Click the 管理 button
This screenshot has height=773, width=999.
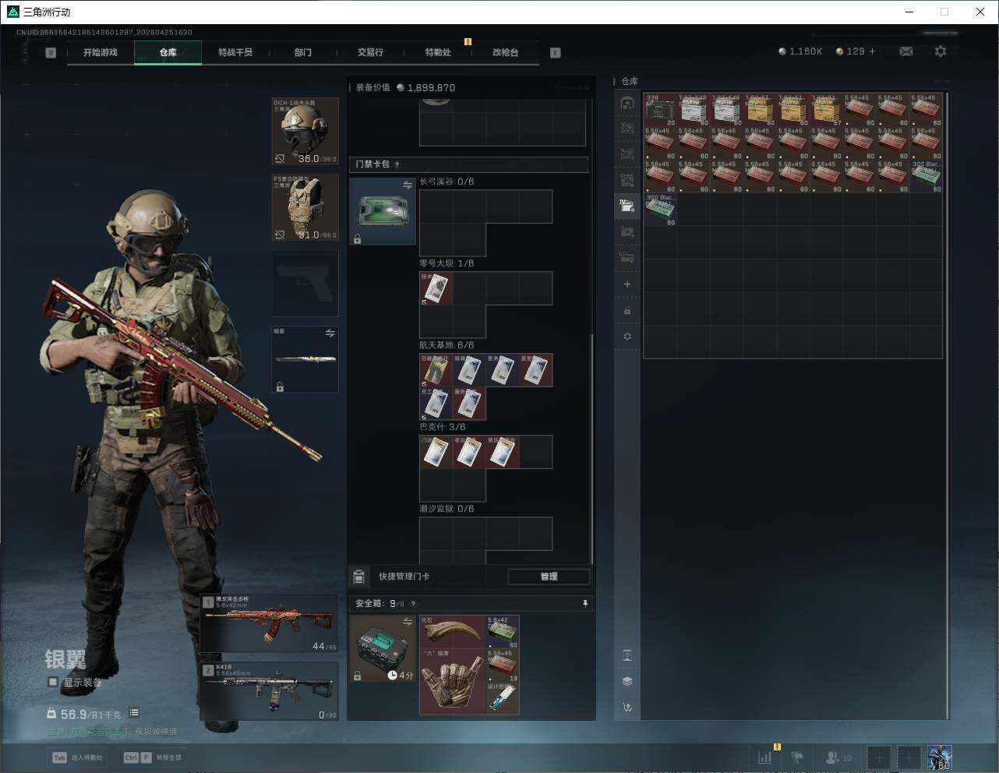click(549, 577)
